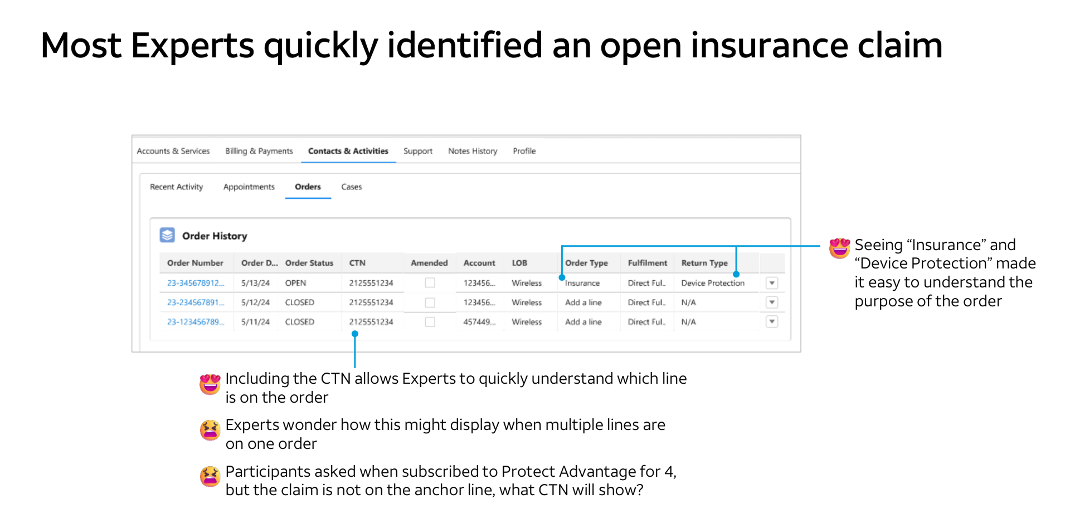Show the Recent Activity subtab
This screenshot has height=518, width=1070.
177,187
